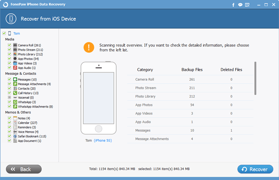Click the Photo Library flower icon
This screenshot has height=180, width=279.
15,54
